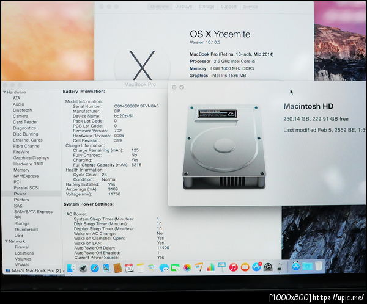Open Applications folder stack in dock
The width and height of the screenshot is (367, 304).
point(296,266)
